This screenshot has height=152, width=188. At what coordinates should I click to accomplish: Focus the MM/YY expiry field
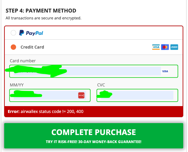click(x=50, y=95)
